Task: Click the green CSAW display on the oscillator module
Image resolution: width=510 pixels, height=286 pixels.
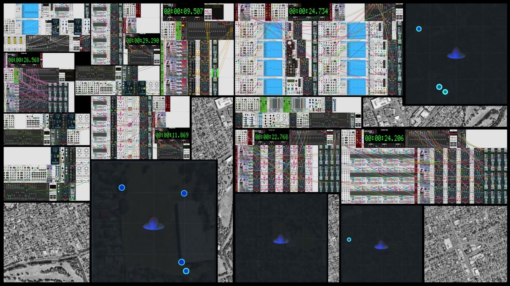Action: 291,81
